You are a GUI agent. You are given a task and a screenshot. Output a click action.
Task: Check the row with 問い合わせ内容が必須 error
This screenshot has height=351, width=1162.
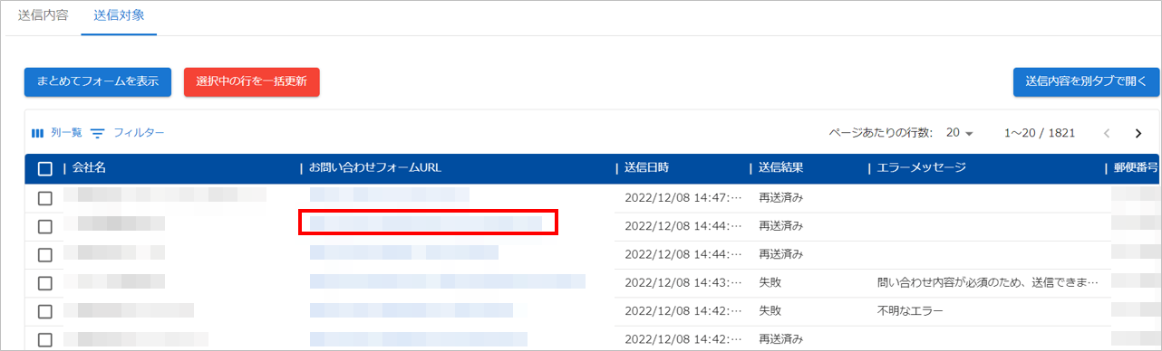pos(44,283)
